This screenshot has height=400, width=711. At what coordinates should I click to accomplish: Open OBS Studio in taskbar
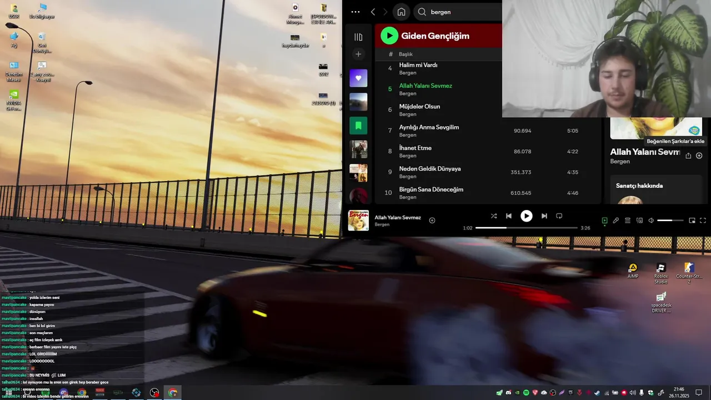154,393
